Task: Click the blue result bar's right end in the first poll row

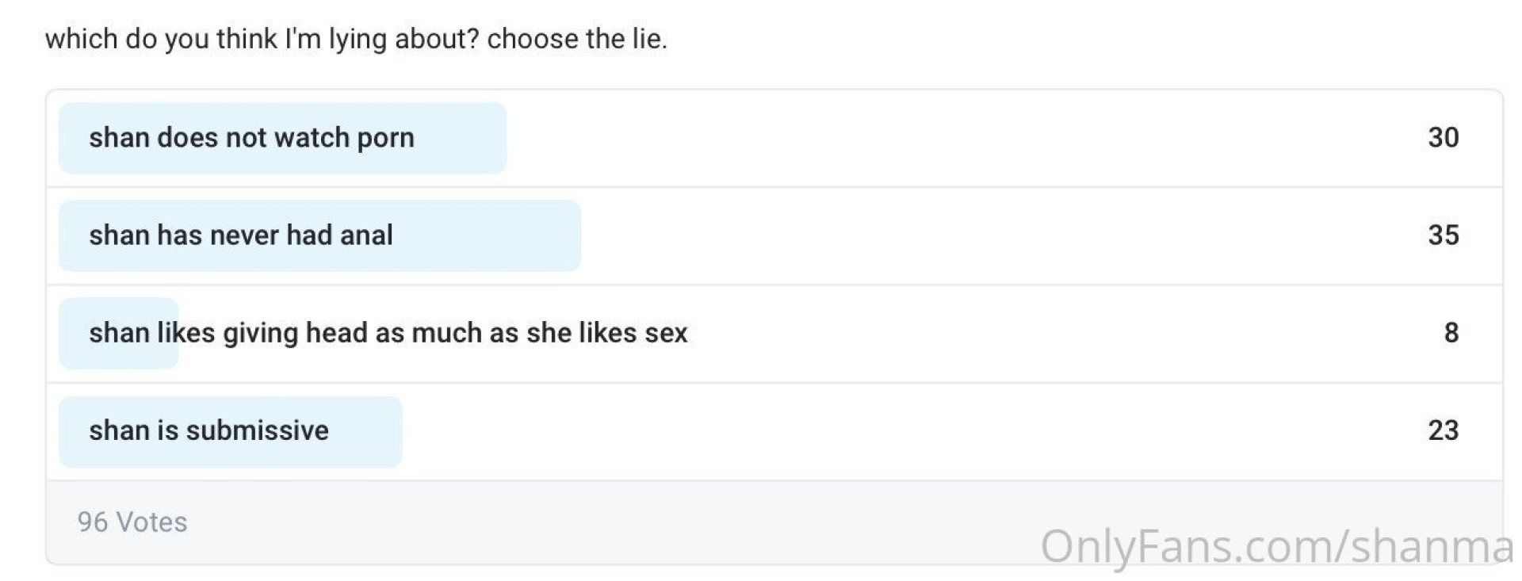Action: [x=495, y=138]
